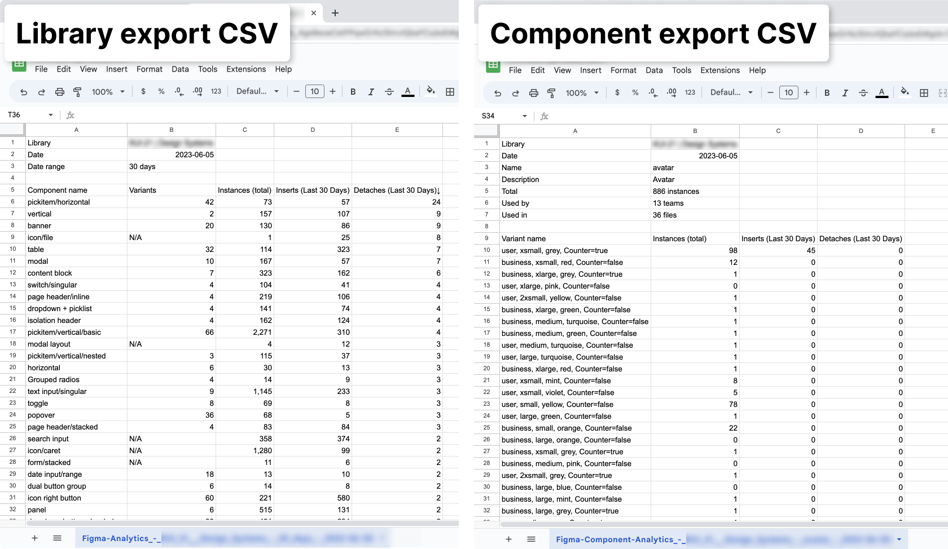Select the Figma-Analytics sheet tab
The height and width of the screenshot is (549, 948).
[232, 538]
